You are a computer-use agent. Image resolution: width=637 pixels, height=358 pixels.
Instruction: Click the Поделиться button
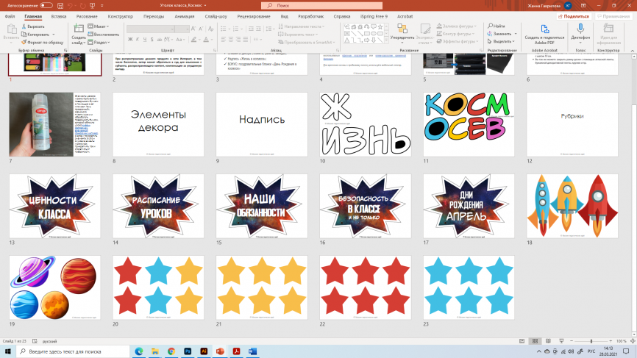[x=577, y=15]
